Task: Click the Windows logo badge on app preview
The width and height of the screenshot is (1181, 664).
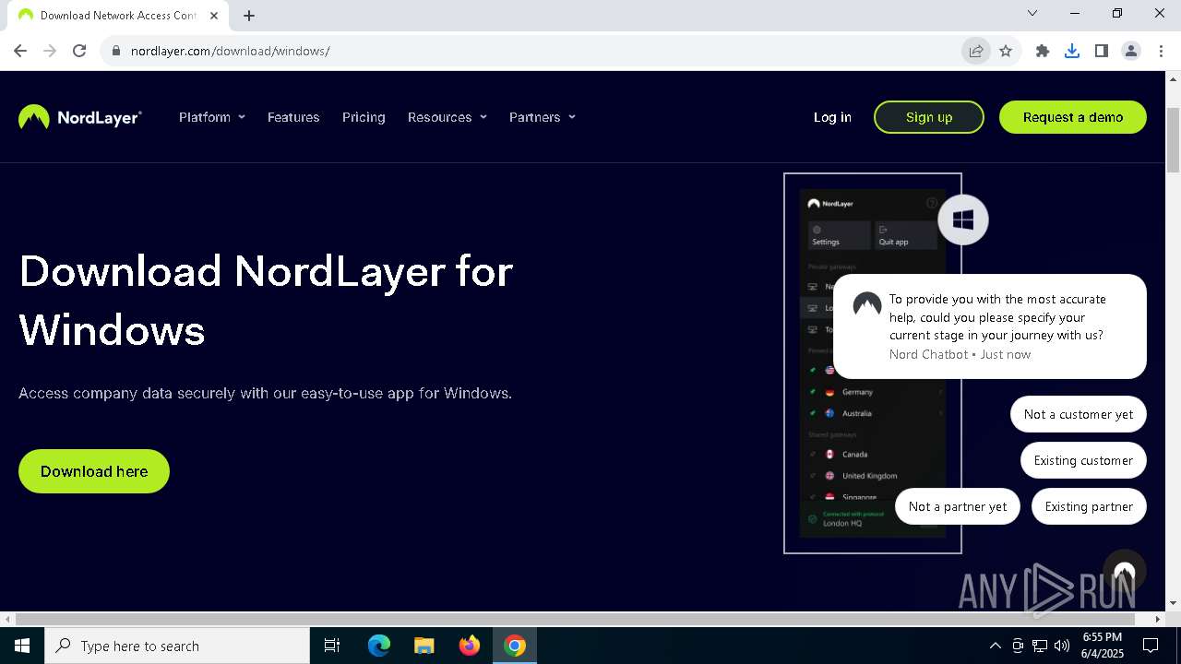Action: [963, 219]
